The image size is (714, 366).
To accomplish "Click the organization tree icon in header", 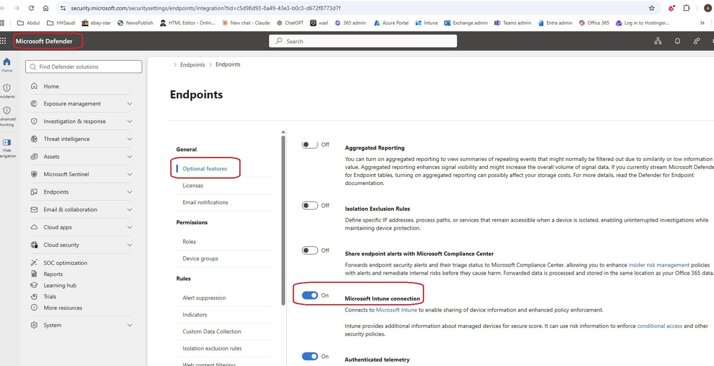I will click(x=658, y=41).
